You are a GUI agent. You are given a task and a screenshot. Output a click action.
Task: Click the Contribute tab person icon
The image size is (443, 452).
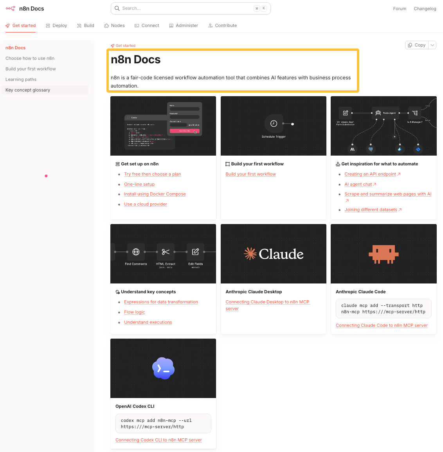pyautogui.click(x=211, y=26)
